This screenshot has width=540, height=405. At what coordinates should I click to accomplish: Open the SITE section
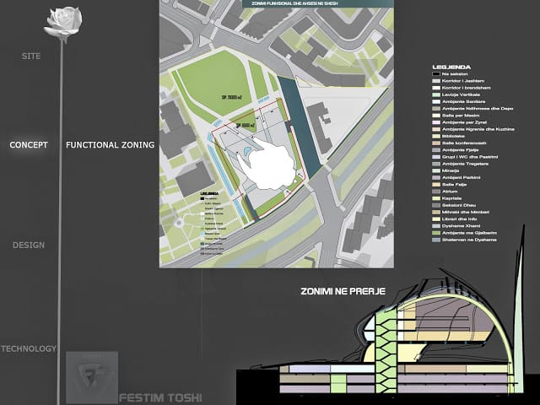[x=31, y=57]
